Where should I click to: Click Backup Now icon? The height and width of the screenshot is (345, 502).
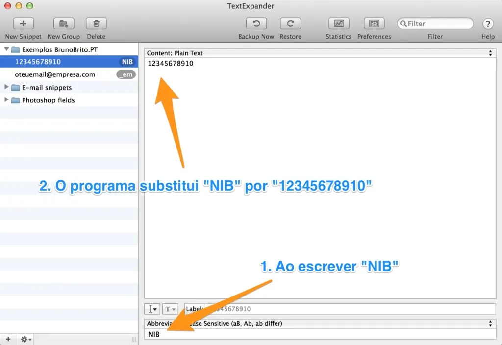point(256,24)
